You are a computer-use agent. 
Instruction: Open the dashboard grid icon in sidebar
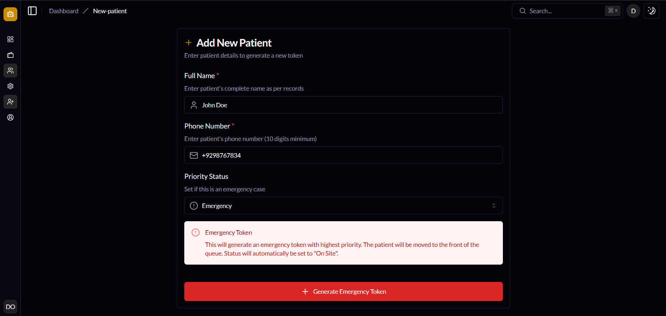(x=10, y=39)
